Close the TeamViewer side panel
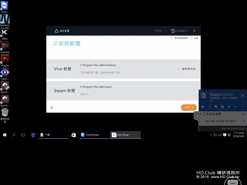The image size is (247, 185). pos(242,95)
